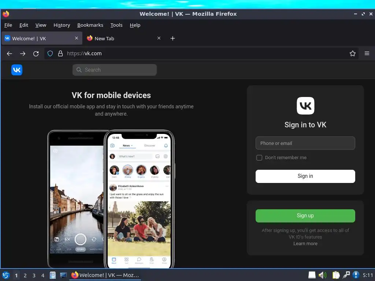Open the file manager taskbar icon
Screen dimensions: 375x281
point(53,275)
